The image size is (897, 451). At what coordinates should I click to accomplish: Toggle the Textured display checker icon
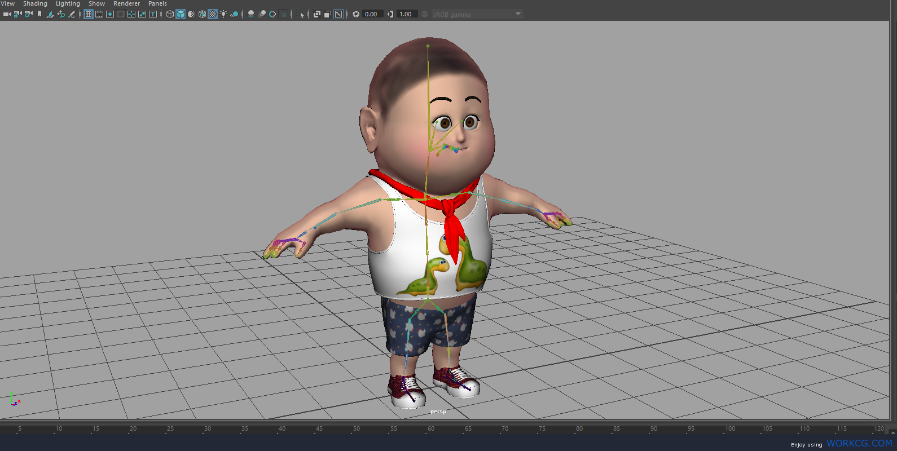tap(213, 14)
